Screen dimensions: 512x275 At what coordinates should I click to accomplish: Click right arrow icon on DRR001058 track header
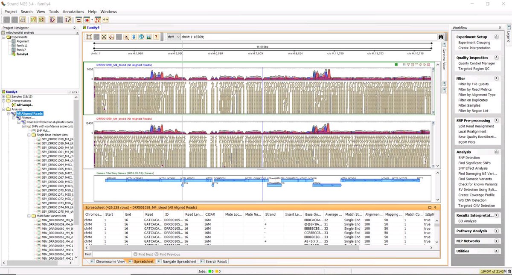pos(425,65)
